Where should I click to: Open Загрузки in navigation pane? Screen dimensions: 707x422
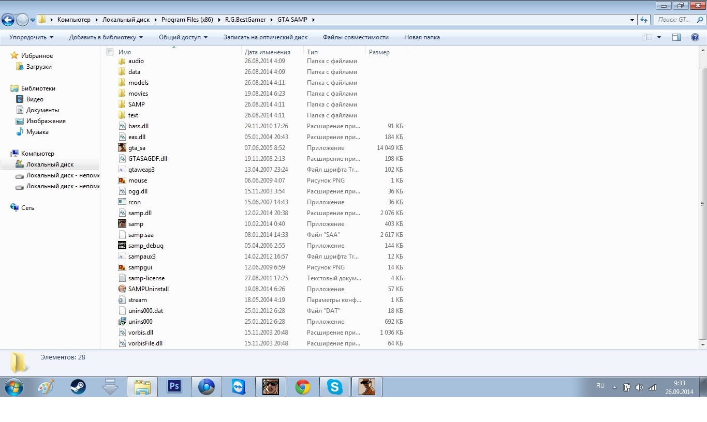point(39,67)
